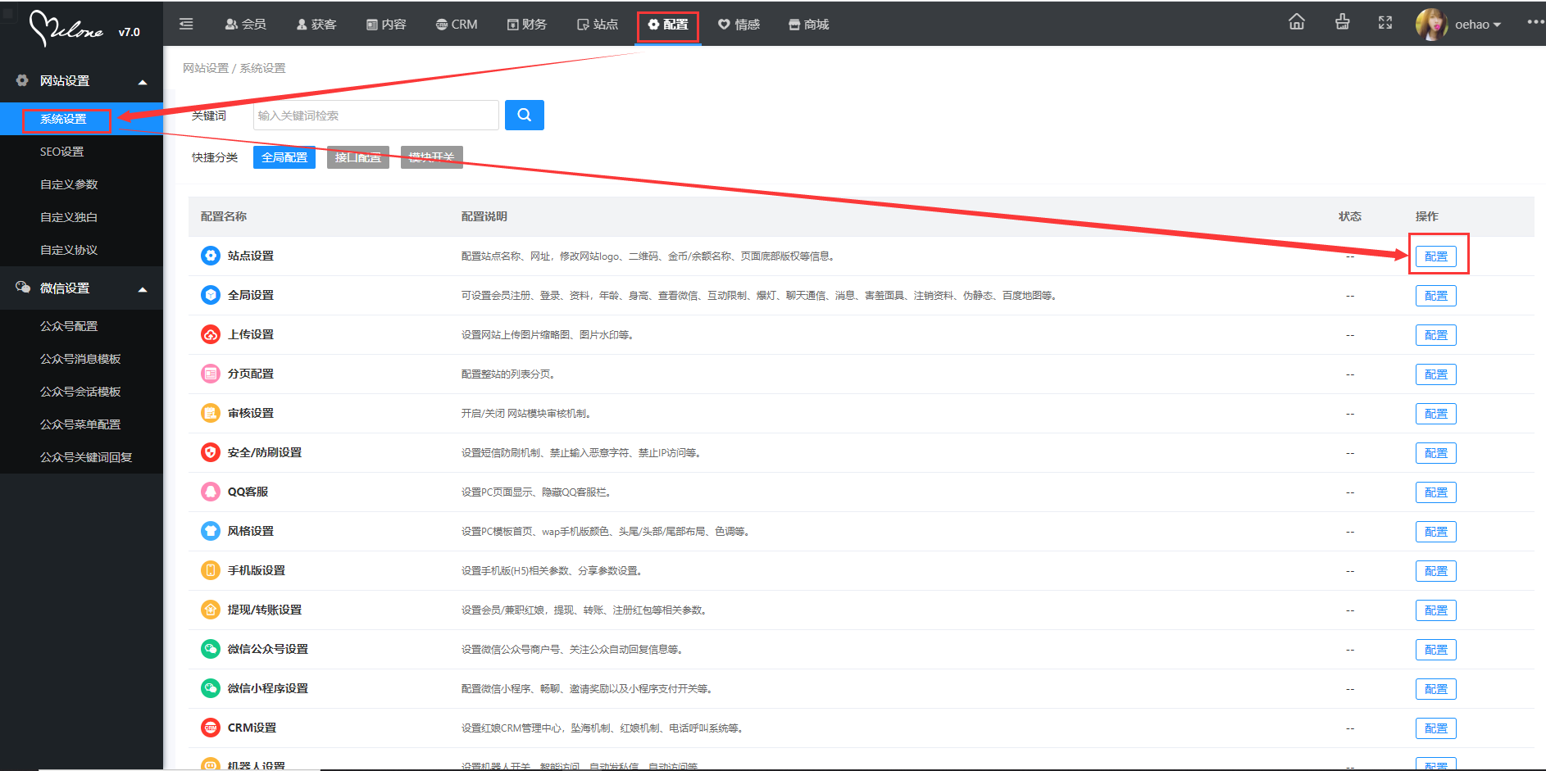Open the 财务 top menu

click(x=526, y=25)
